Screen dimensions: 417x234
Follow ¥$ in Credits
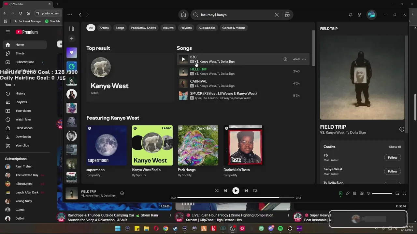click(392, 158)
